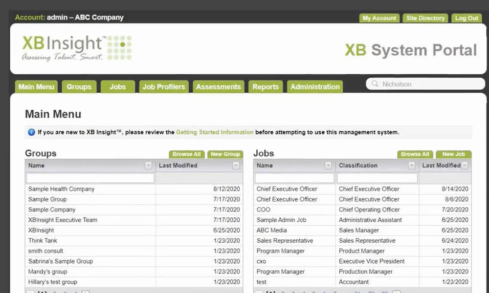The image size is (489, 293).
Task: Open the cxo job
Action: [x=261, y=261]
